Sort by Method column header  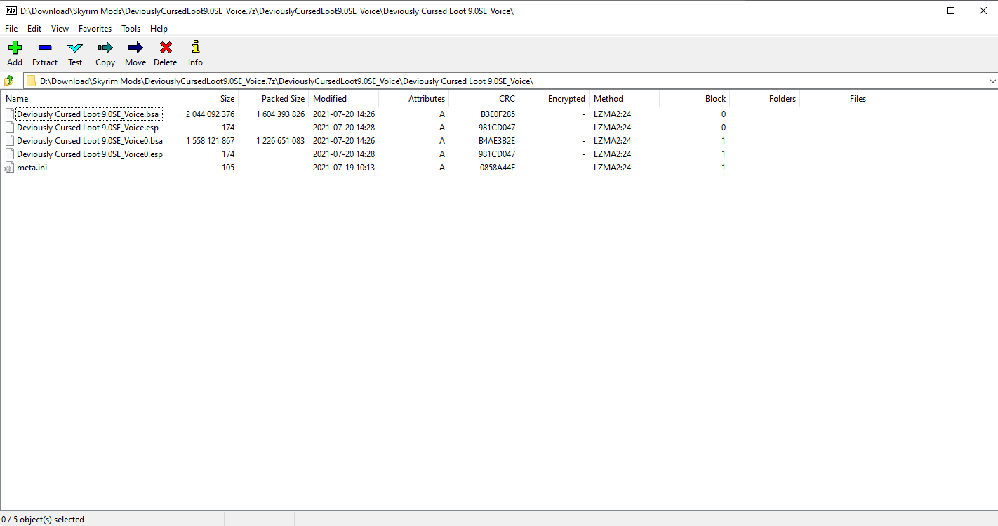pos(625,99)
